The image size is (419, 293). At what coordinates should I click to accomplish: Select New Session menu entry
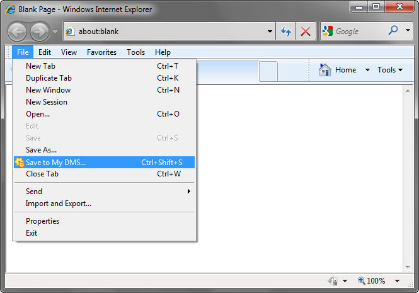(104, 102)
